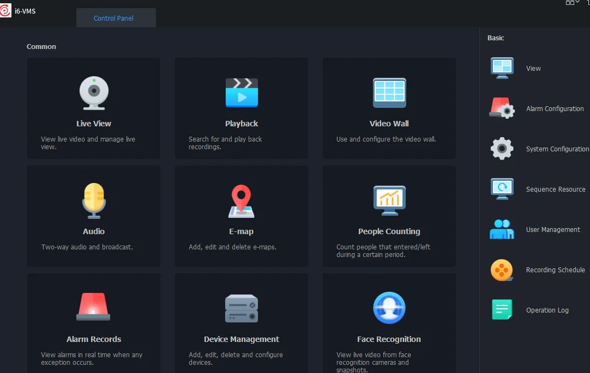Open Alarm Configuration
The width and height of the screenshot is (590, 373).
pos(555,108)
